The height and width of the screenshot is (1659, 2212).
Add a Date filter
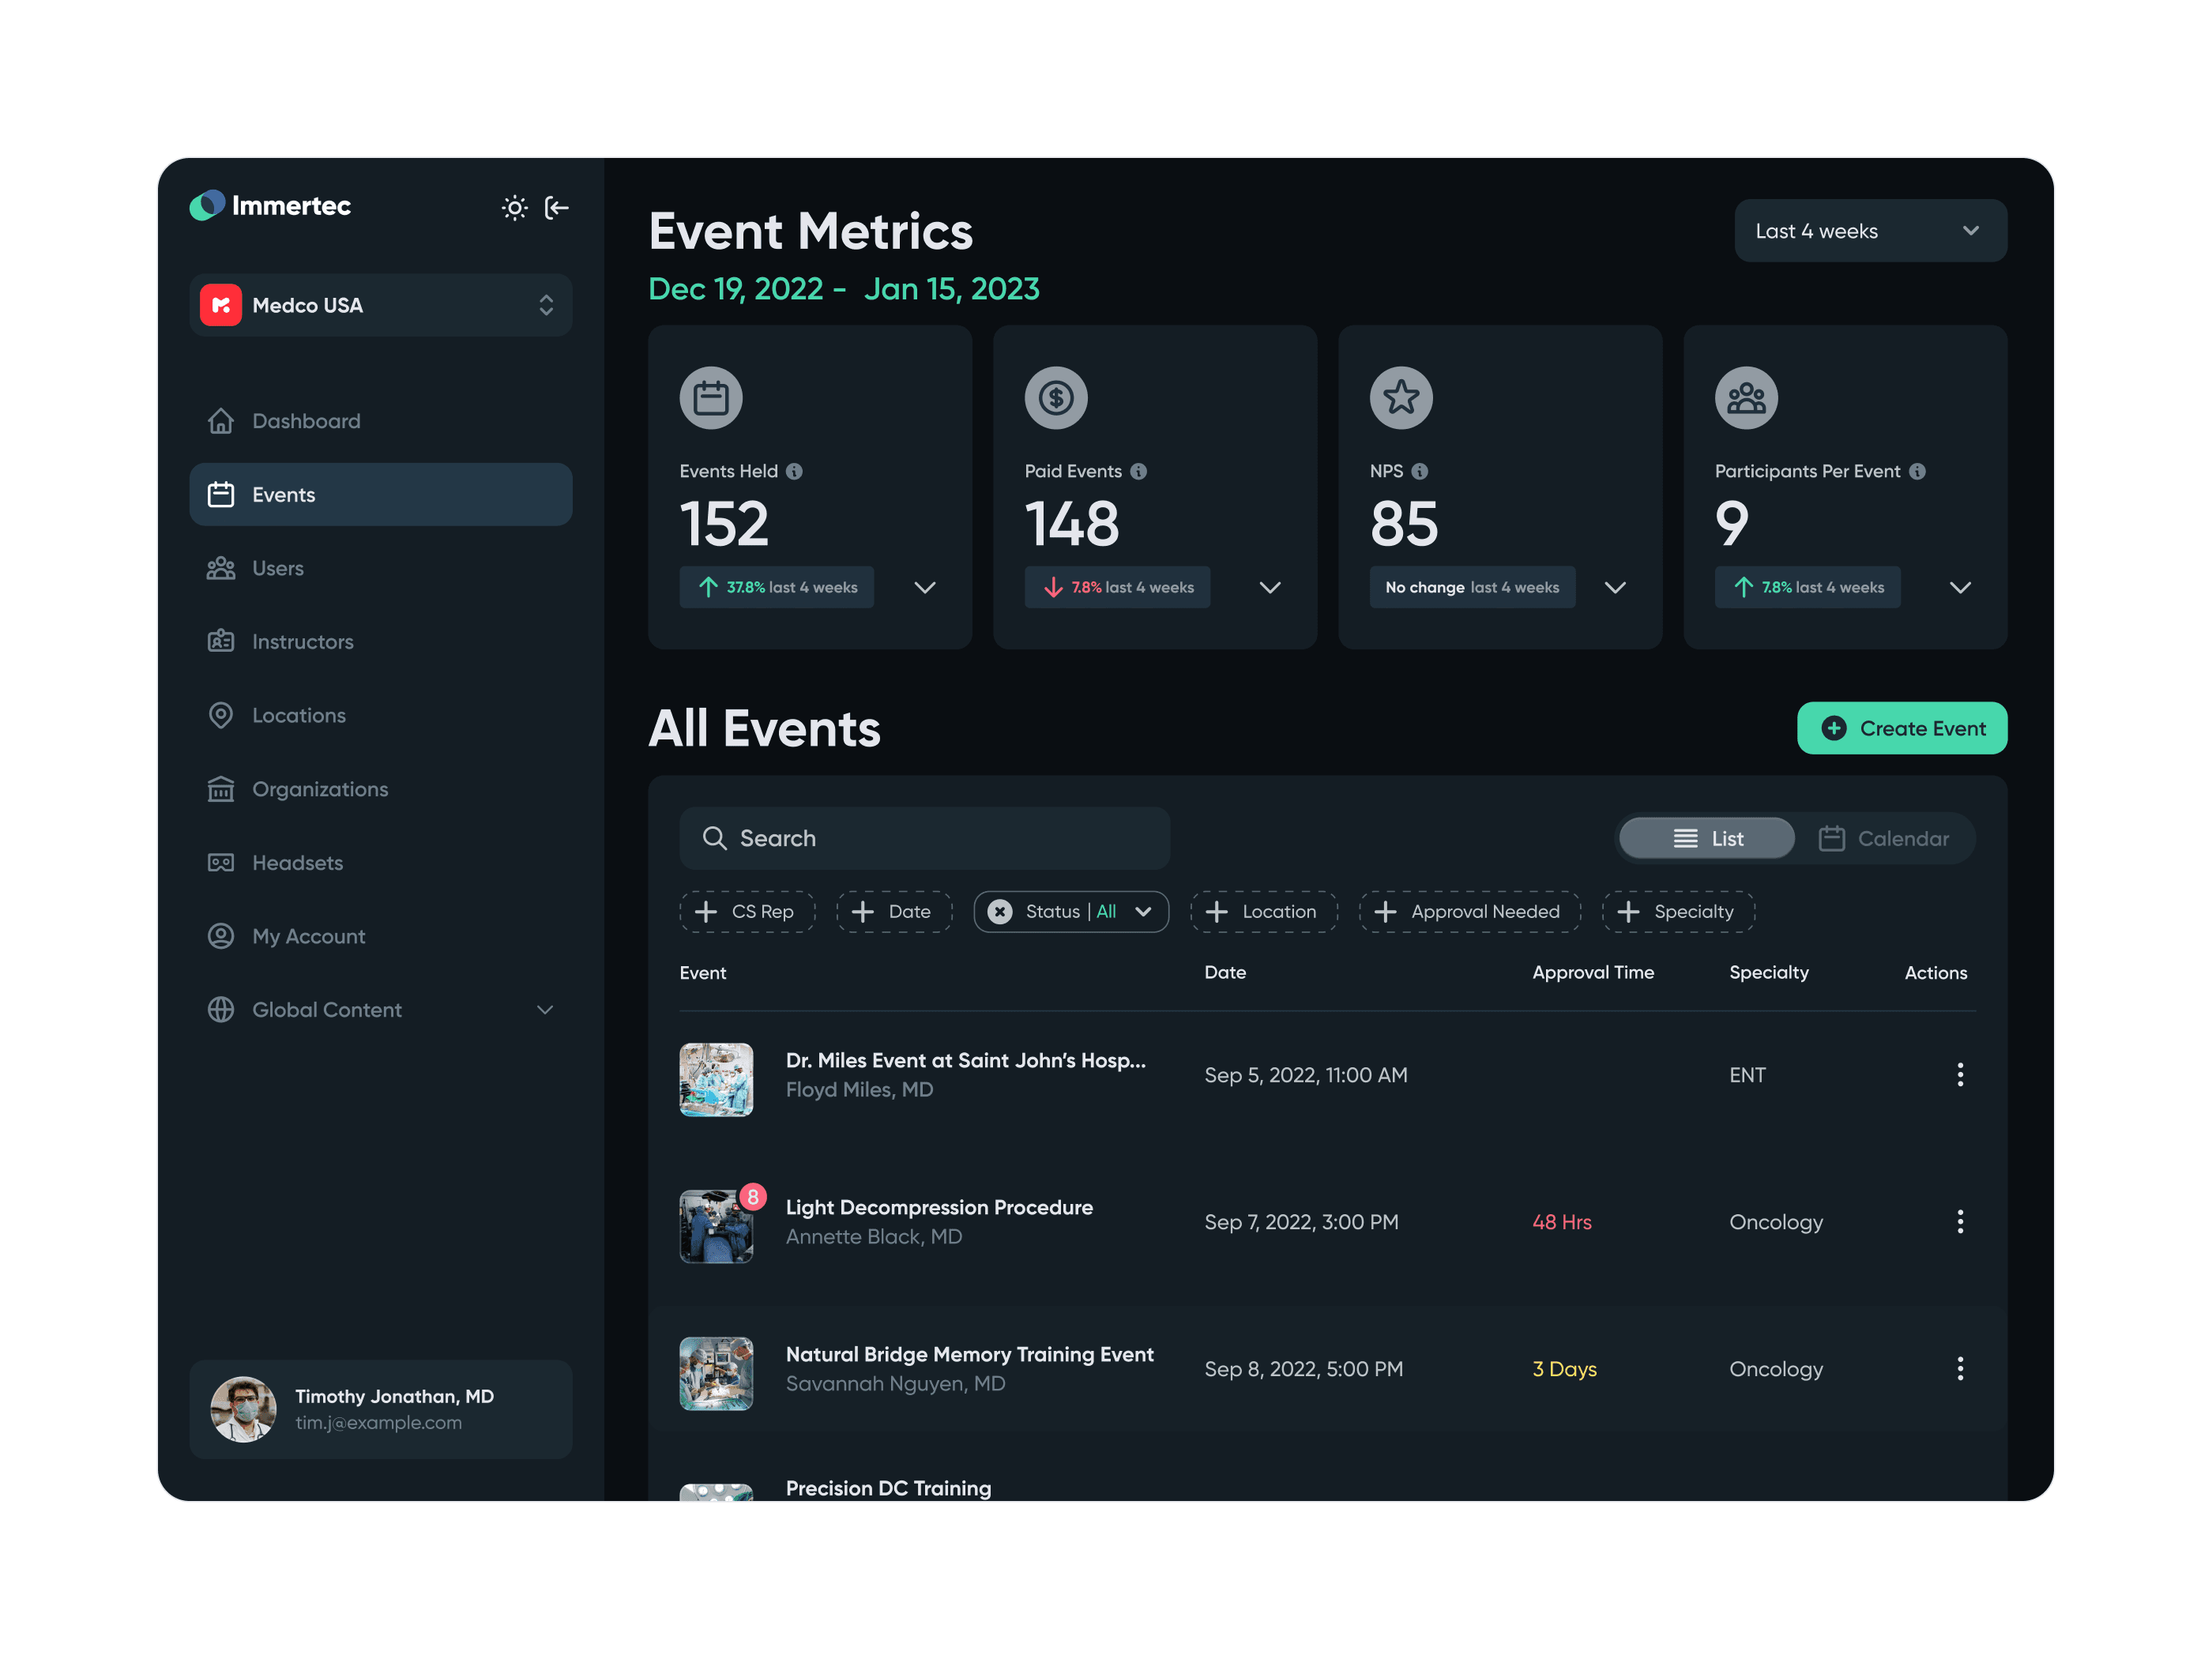(x=894, y=911)
